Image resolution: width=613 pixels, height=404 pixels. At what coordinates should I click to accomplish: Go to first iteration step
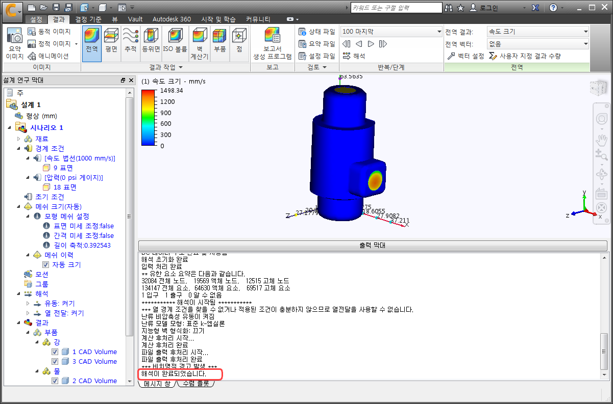tap(347, 44)
